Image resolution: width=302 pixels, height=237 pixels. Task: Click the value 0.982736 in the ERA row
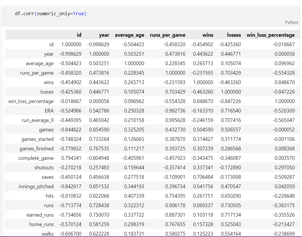[x=175, y=111]
